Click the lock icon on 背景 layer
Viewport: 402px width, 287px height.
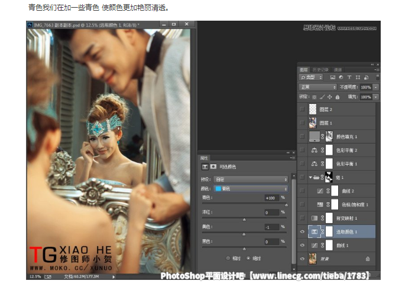[x=368, y=259]
